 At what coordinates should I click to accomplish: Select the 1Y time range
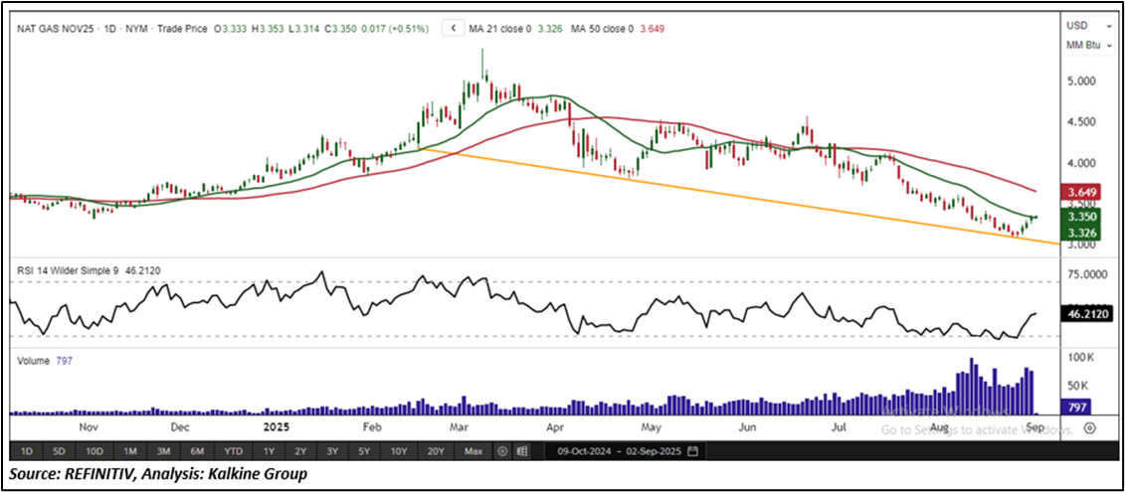pyautogui.click(x=269, y=452)
